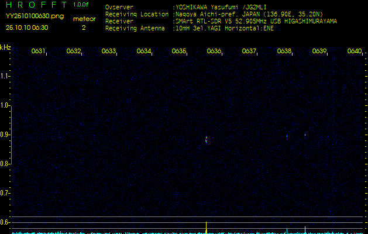
Task: Click the Receiver label
Action: point(119,22)
